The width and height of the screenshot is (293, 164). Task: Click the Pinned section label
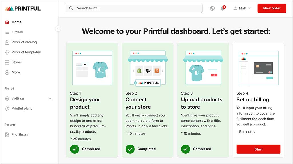(9, 89)
